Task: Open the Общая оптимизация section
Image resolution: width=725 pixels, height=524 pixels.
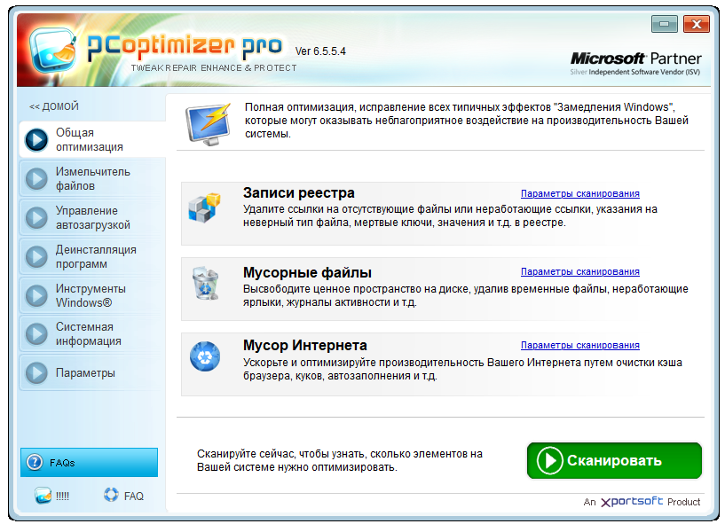Action: click(x=92, y=139)
